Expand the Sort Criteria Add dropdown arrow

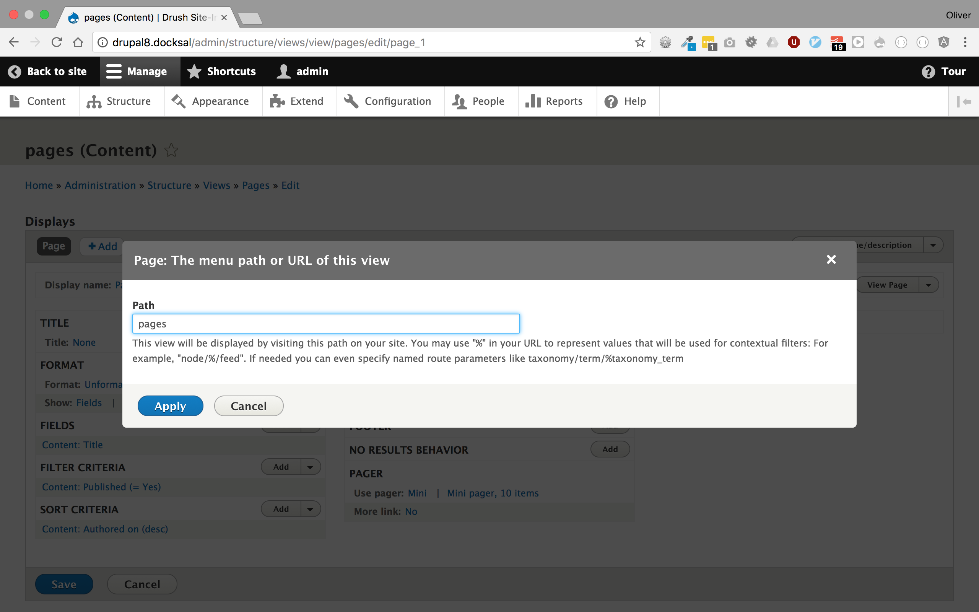(x=310, y=509)
